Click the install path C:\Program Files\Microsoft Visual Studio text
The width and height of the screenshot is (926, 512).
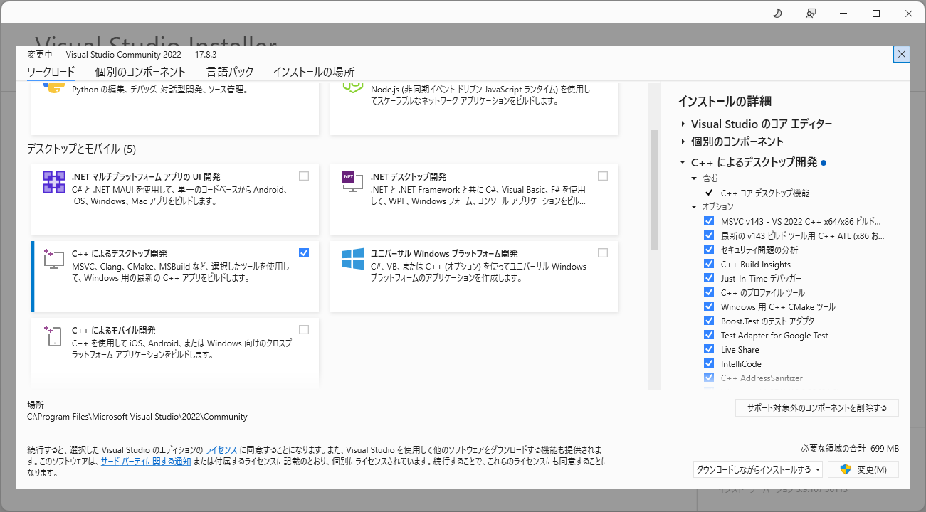[x=137, y=417]
